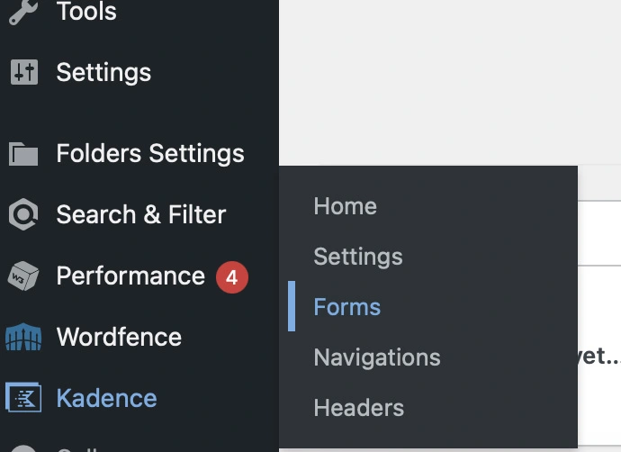Select the active Forms submenu item
This screenshot has height=452, width=621.
[346, 307]
